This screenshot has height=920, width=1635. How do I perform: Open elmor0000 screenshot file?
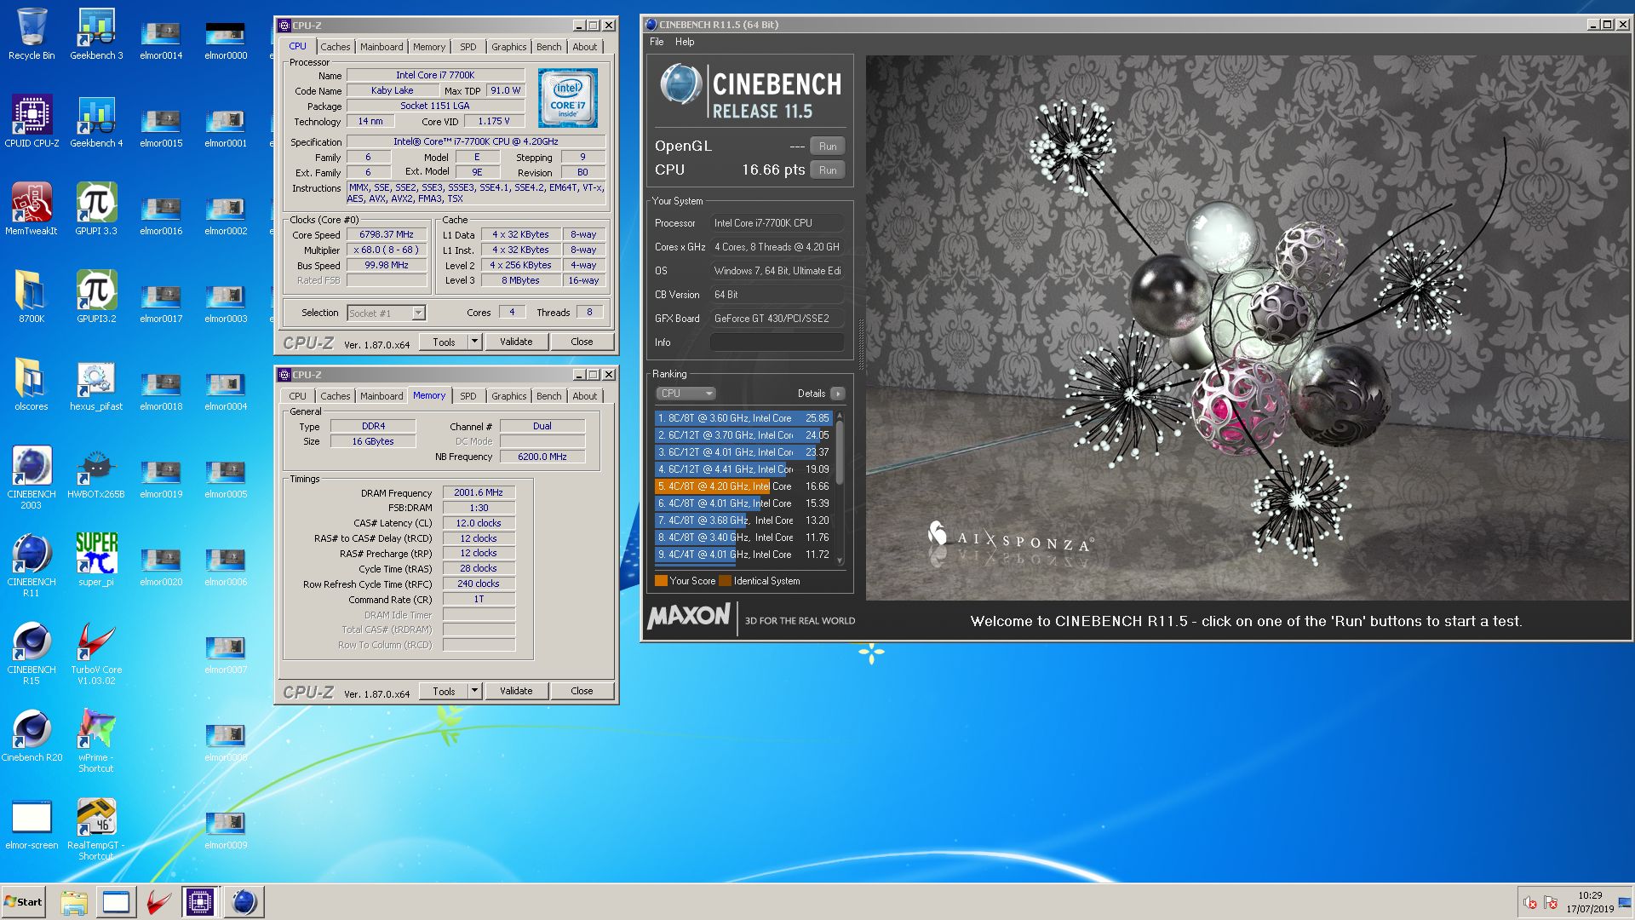pyautogui.click(x=226, y=39)
